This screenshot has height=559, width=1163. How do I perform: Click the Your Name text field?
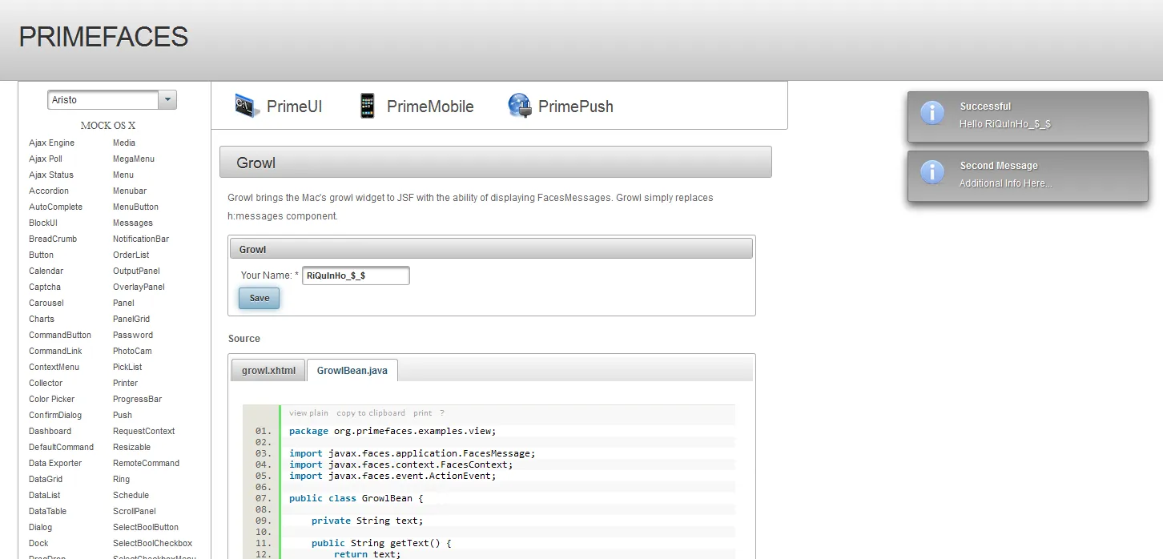point(356,275)
